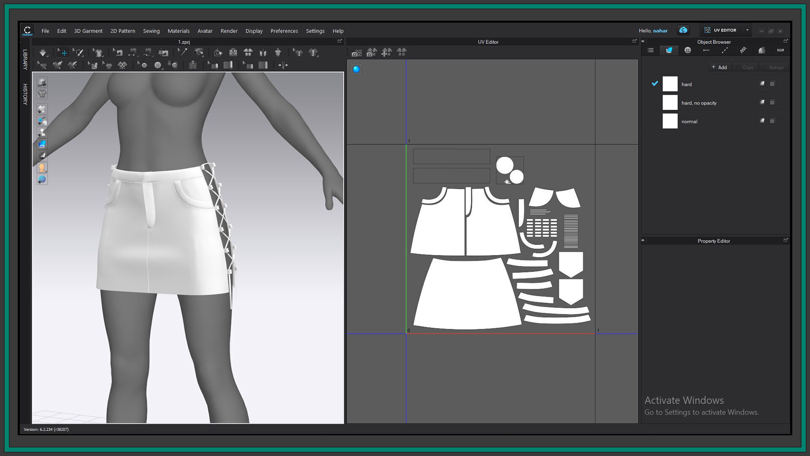Select the white swatch of hard fabric
Screen dimensions: 810x456
(670, 84)
